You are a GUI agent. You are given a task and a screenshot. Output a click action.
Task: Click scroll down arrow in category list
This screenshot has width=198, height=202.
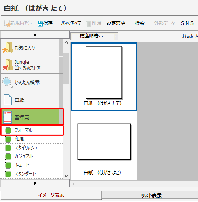pos(67,176)
